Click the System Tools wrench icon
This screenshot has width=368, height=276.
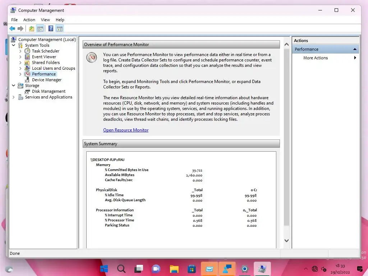click(20, 45)
